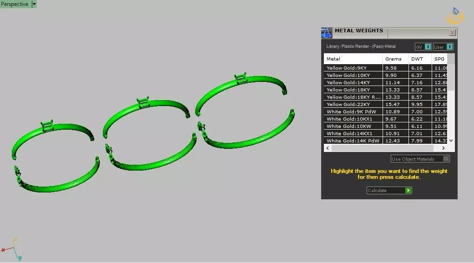Toggle the User library switch

point(443,47)
